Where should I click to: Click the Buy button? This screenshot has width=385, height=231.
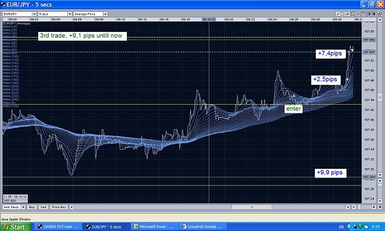[32, 207]
